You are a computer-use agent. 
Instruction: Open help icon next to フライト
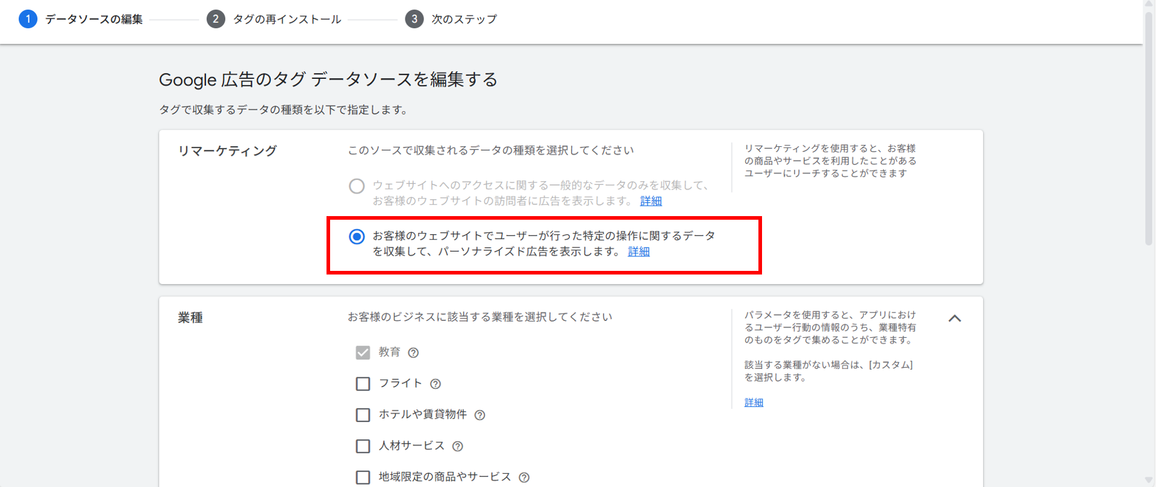tap(436, 384)
